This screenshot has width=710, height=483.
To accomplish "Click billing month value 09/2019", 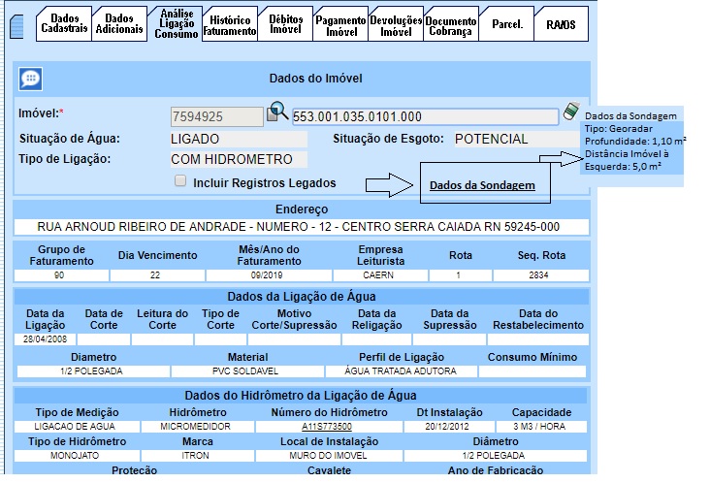I will point(269,275).
